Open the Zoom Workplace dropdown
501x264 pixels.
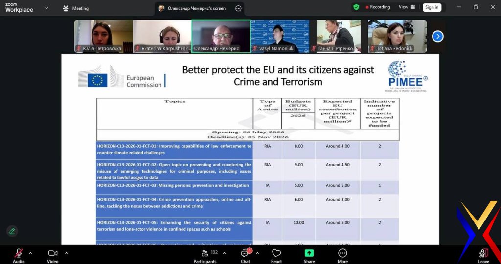tap(46, 8)
